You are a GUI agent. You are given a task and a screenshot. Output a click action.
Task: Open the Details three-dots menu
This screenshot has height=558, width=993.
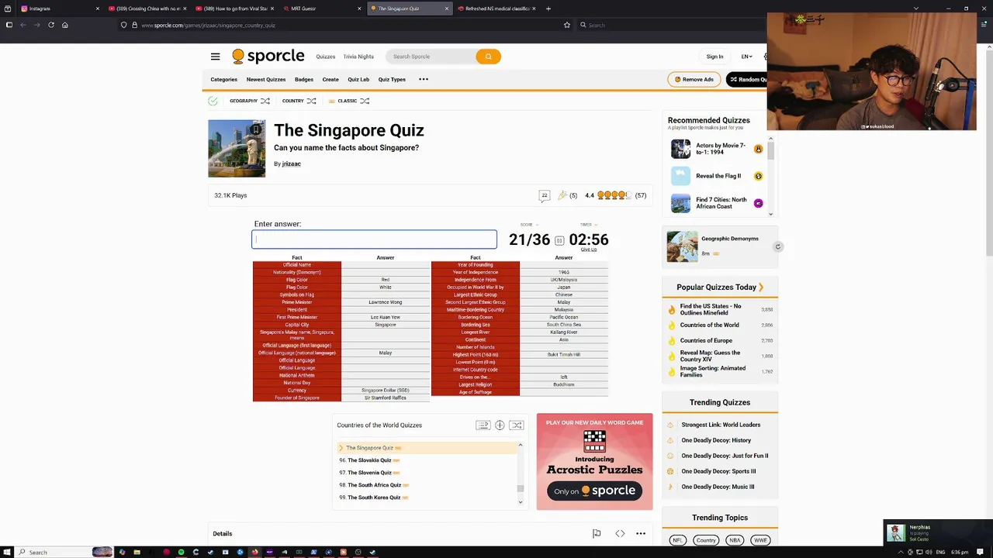pyautogui.click(x=641, y=533)
